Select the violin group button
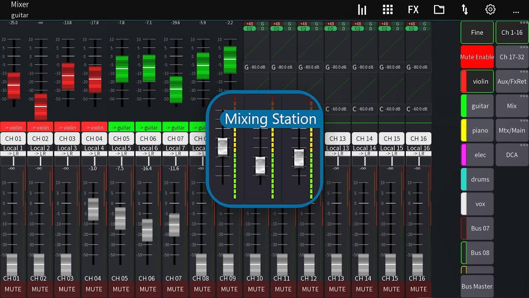Image resolution: width=529 pixels, height=298 pixels. 477,82
